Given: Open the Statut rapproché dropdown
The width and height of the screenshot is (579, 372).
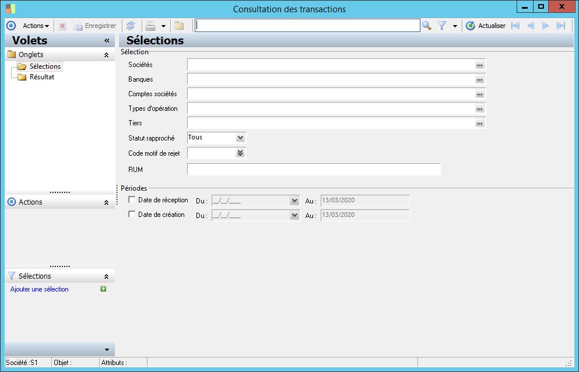Looking at the screenshot, I should click(240, 138).
